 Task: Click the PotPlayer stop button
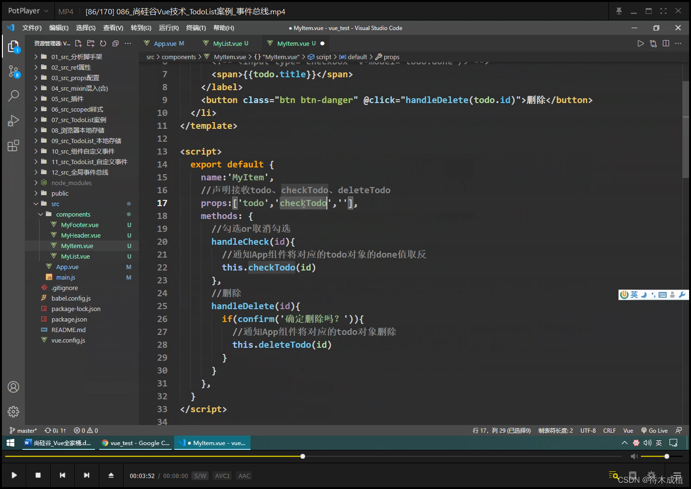[x=38, y=475]
